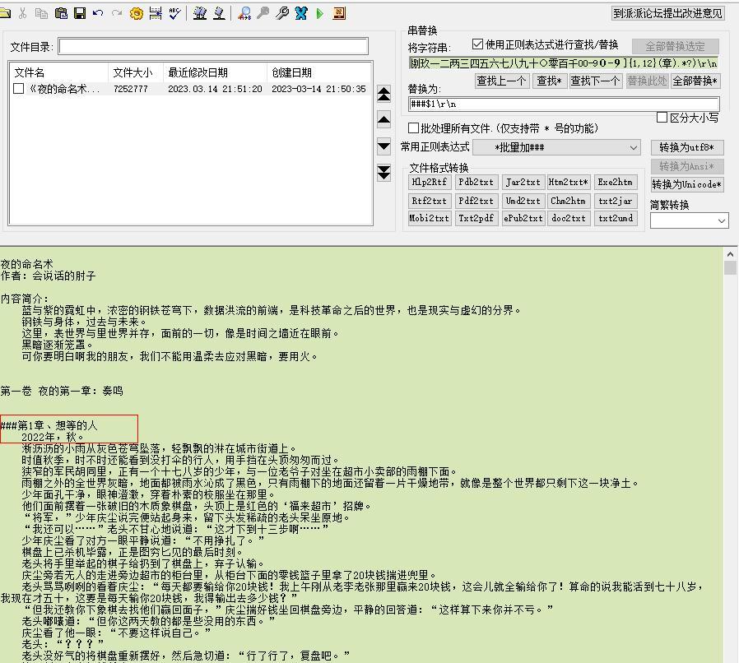
Task: Click the find-and-replace magnifier A→B icon
Action: tap(244, 13)
